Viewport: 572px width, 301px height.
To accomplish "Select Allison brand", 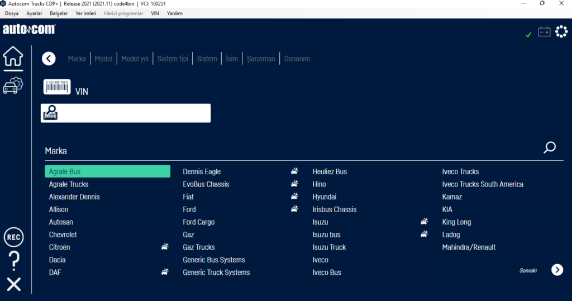I will click(58, 209).
